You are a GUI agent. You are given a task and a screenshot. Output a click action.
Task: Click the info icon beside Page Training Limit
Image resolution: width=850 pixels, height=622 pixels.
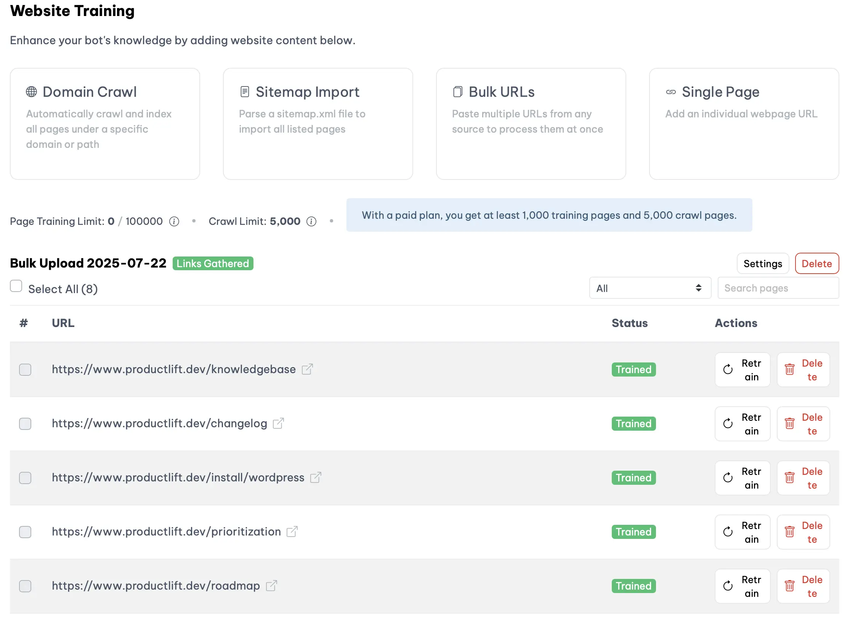point(174,221)
